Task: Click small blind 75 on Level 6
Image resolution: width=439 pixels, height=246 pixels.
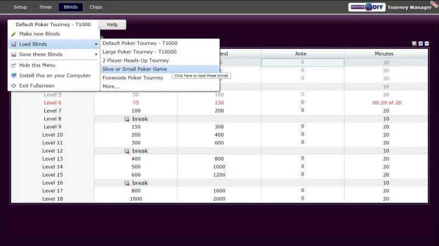Action: coord(136,103)
